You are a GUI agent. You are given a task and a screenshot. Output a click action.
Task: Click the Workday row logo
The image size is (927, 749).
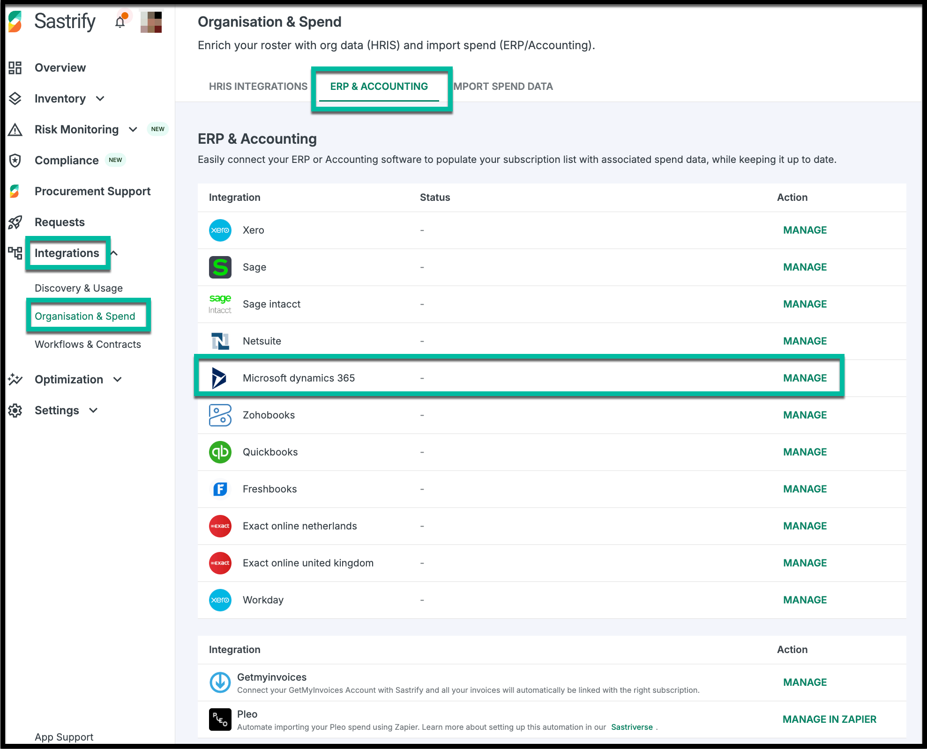(220, 600)
